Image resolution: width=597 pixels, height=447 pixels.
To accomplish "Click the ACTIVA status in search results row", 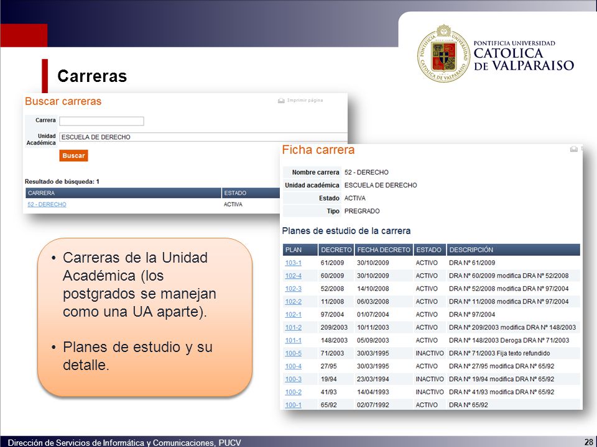I will 233,204.
